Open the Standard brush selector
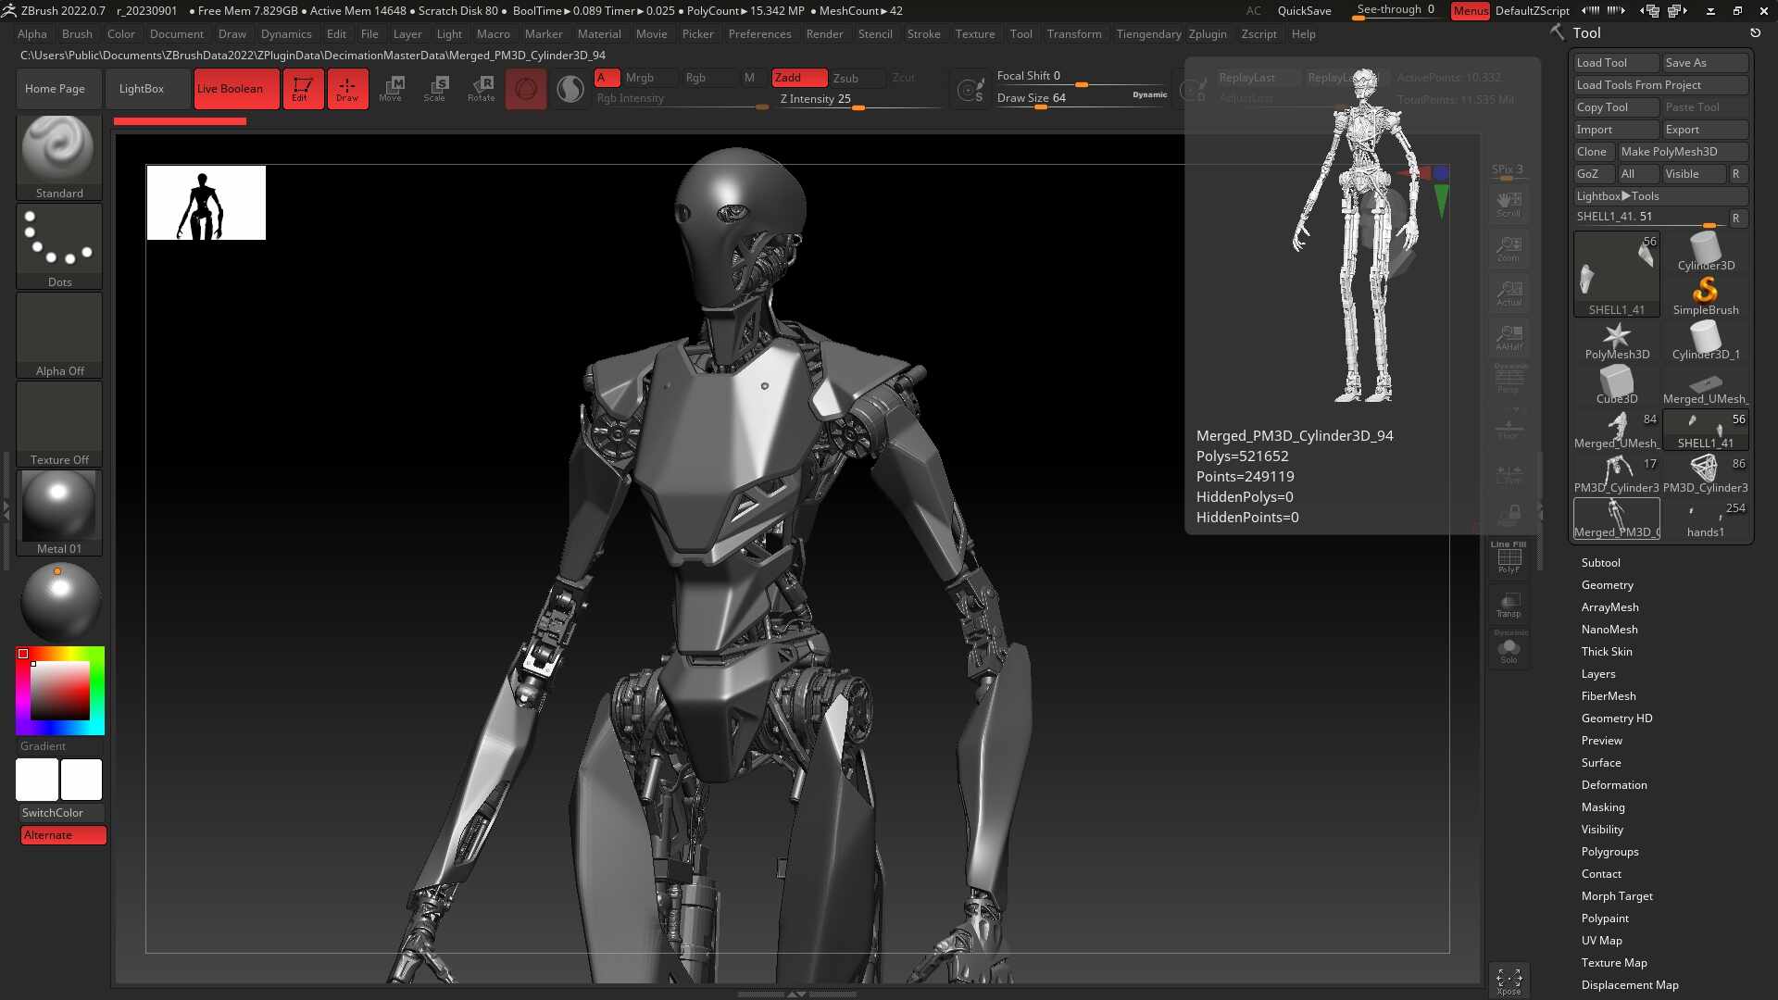Screen dimensions: 1778x1000 coord(59,157)
